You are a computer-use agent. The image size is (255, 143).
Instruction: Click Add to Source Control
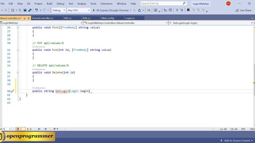point(237,141)
